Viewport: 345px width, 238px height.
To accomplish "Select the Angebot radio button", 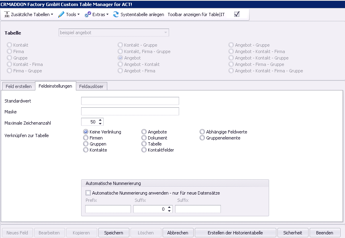I will coord(120,57).
